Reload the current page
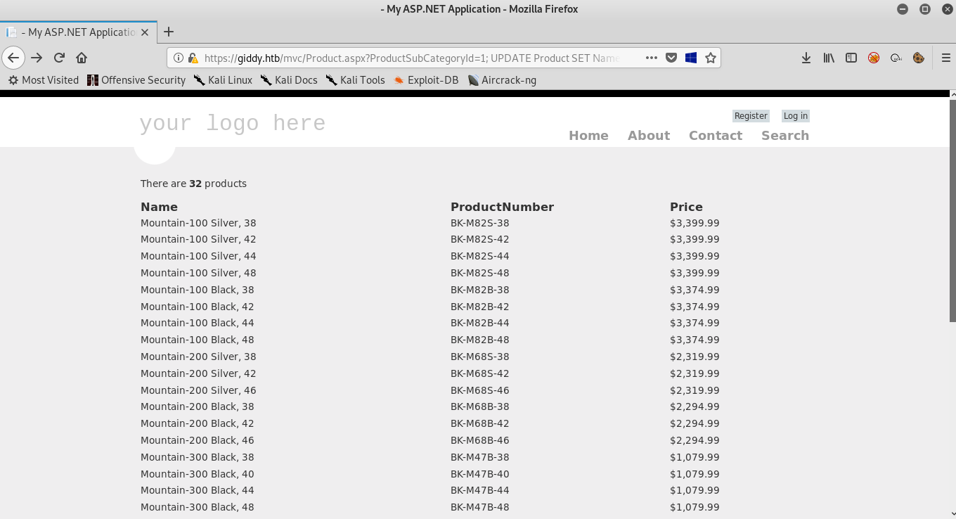Screen dimensions: 956x519 point(60,58)
